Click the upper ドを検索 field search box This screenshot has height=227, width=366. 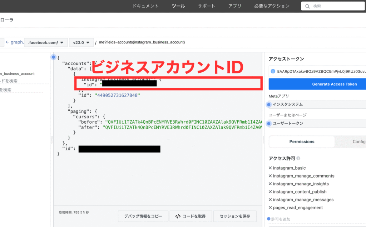[x=24, y=81]
